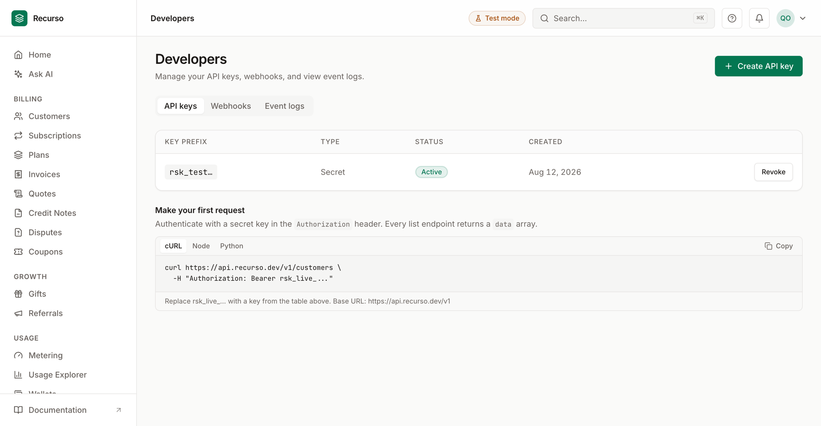Click the Plans layers icon

(18, 155)
